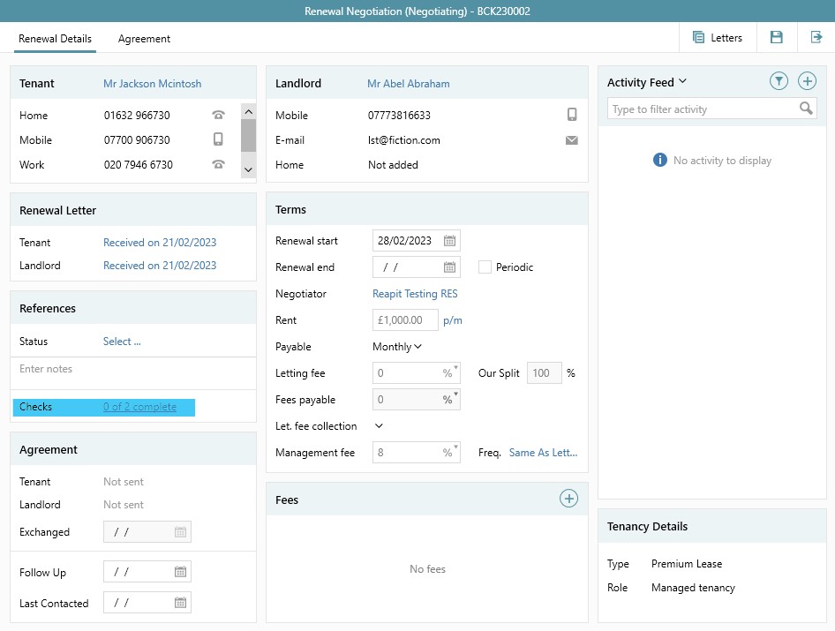The width and height of the screenshot is (835, 631).
Task: Open the Let. fee collection dropdown
Action: (379, 426)
